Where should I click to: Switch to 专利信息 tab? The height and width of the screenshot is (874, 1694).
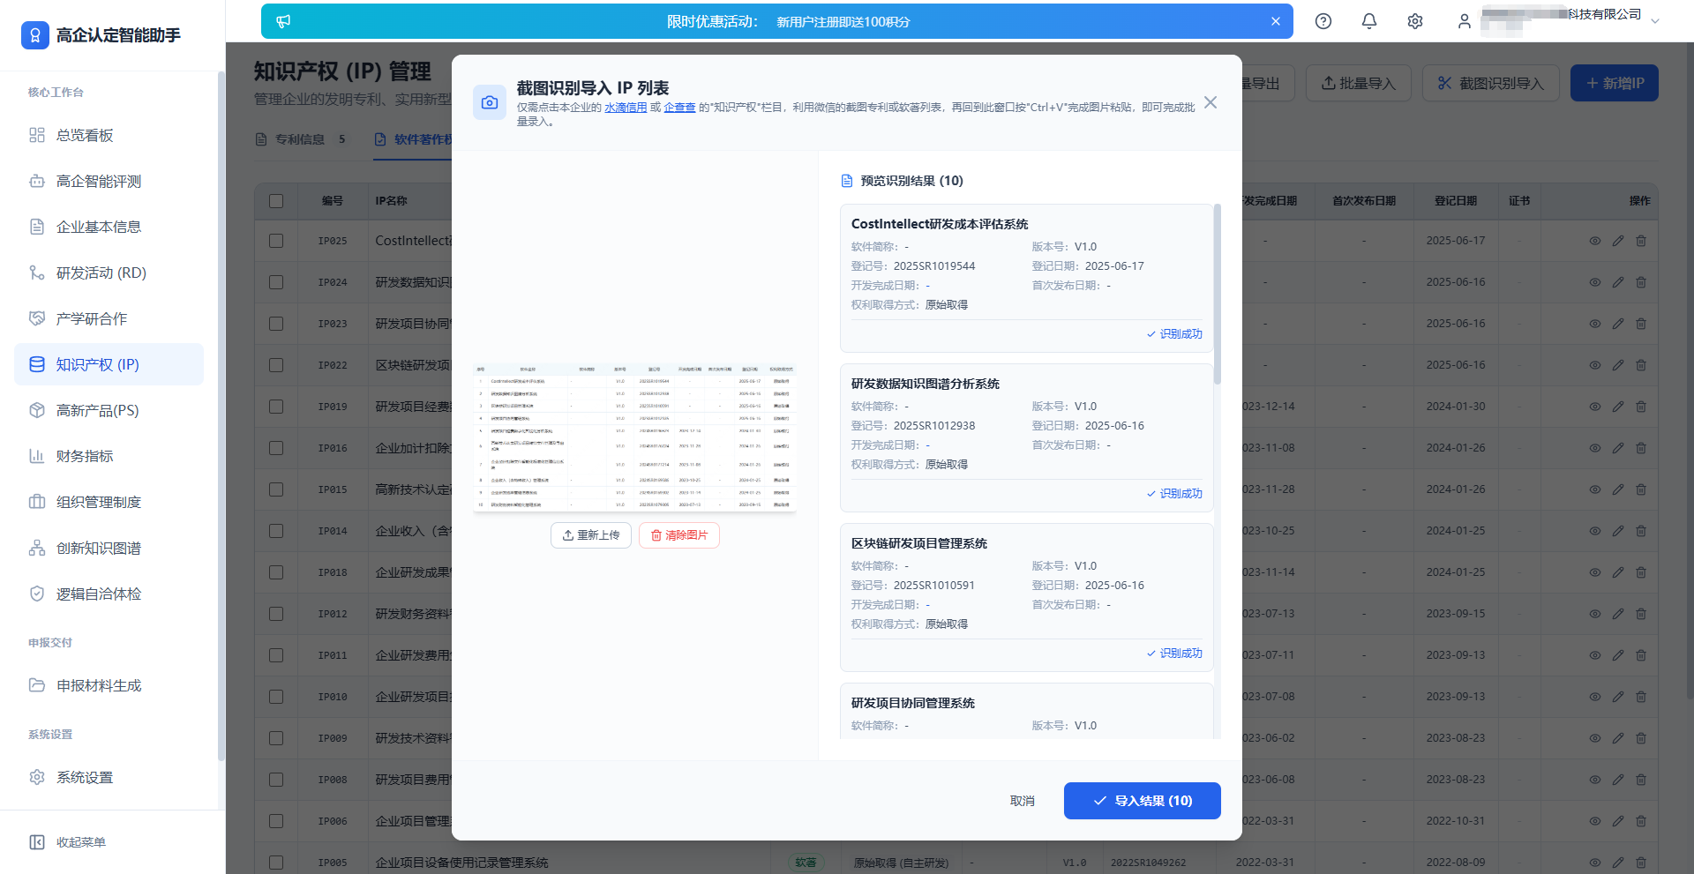click(x=300, y=139)
